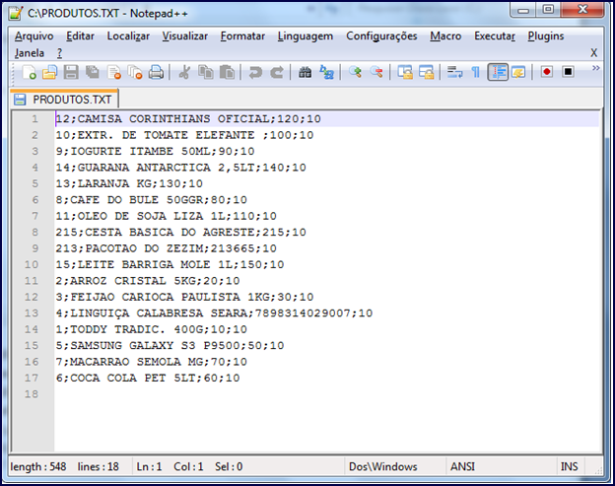Click line number 18 in the margin

pos(32,394)
